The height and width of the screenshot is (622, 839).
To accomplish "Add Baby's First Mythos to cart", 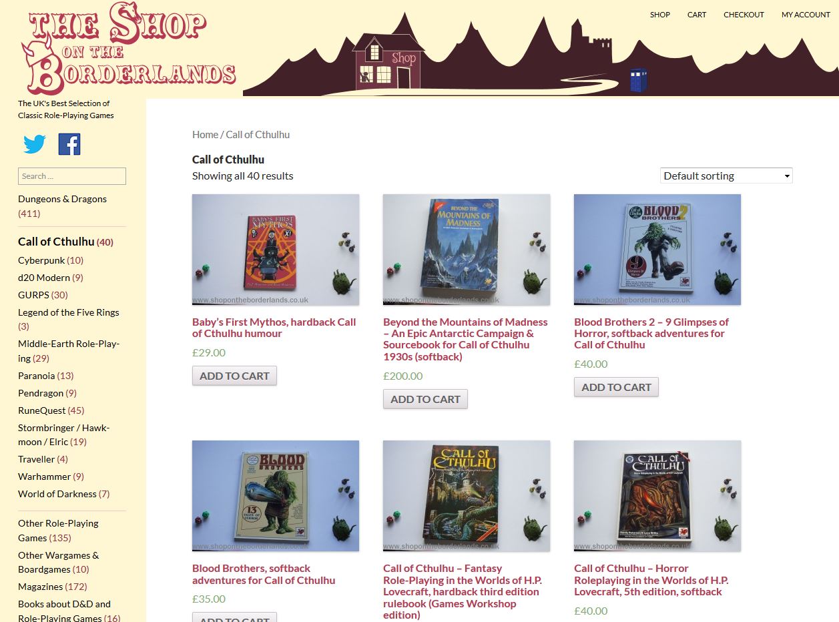I will [234, 376].
